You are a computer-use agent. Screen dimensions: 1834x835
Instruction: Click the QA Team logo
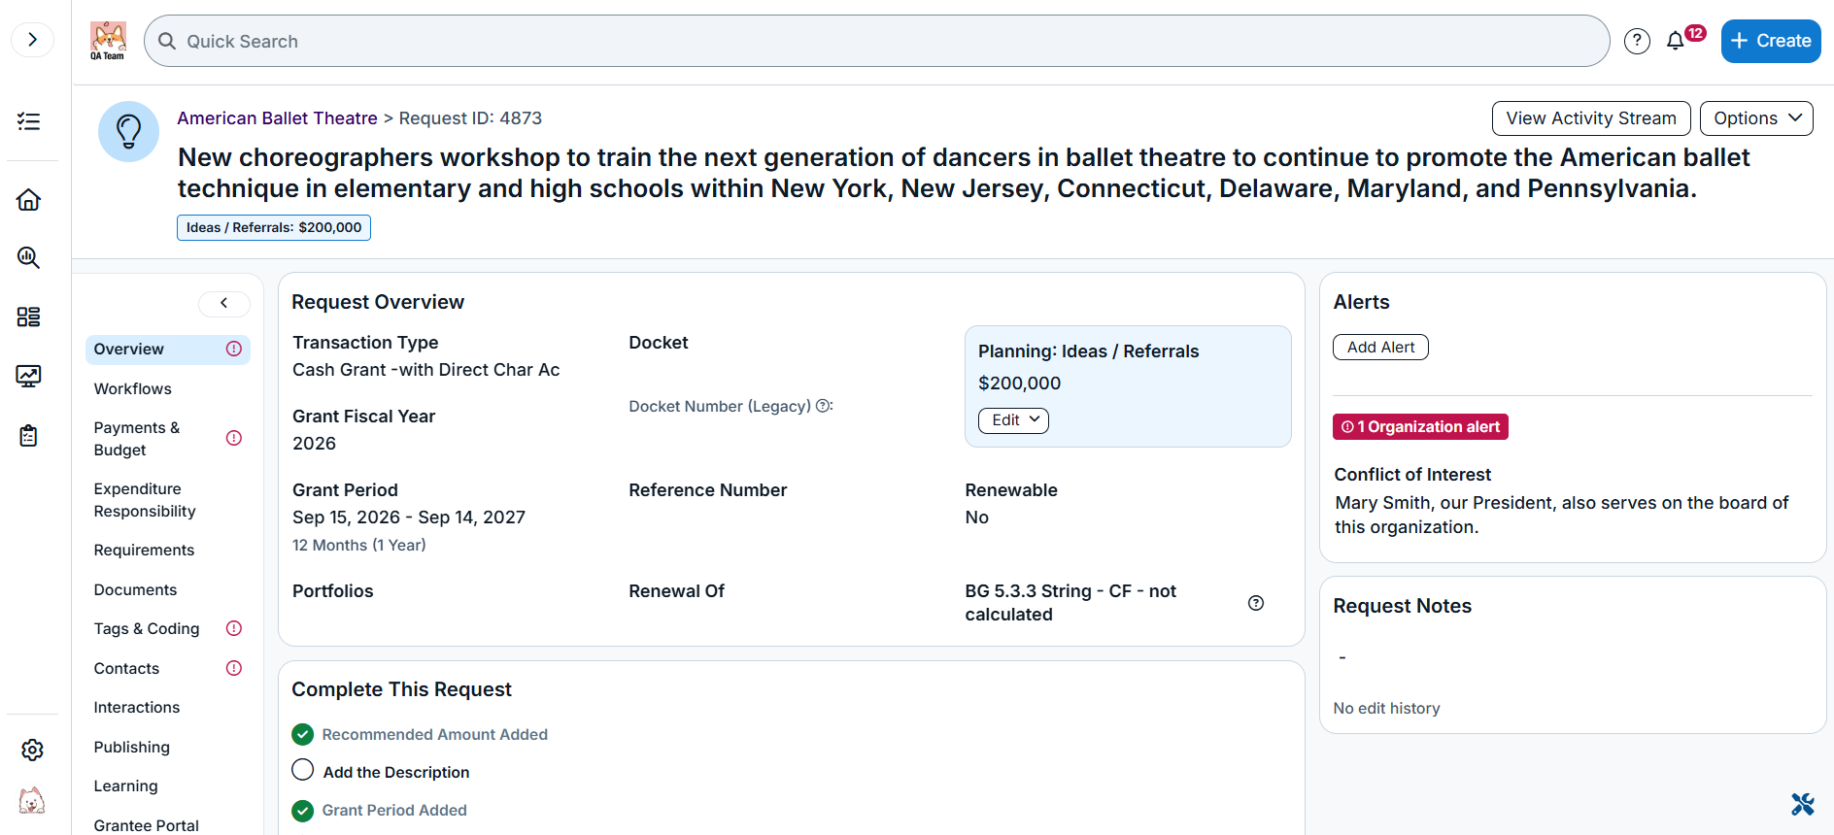click(x=108, y=41)
